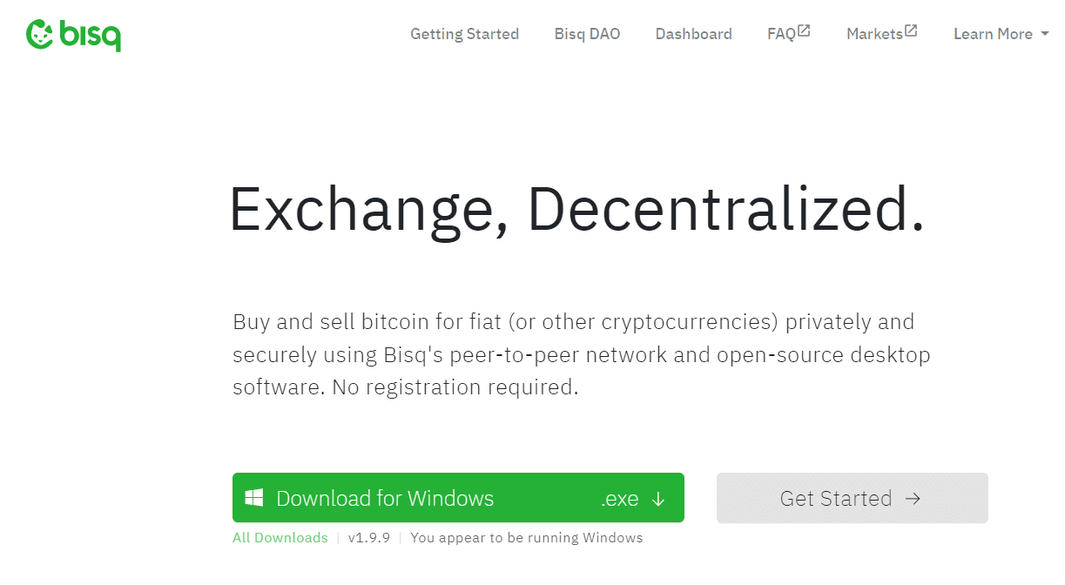Click the right arrow on Get Started
This screenshot has width=1065, height=585.
(913, 499)
